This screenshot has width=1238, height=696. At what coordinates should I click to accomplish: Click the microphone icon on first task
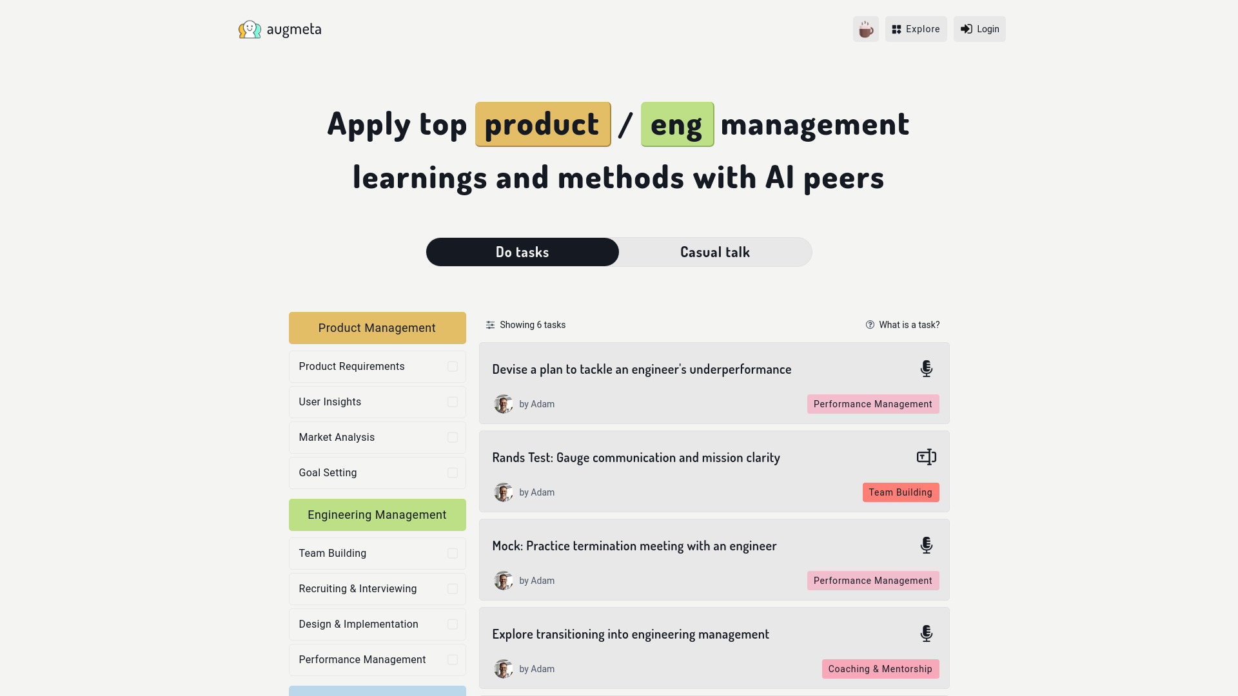click(926, 368)
